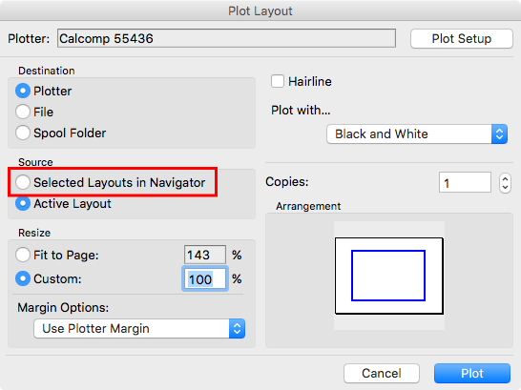Open the Black and White dropdown
The width and height of the screenshot is (521, 390).
coord(417,134)
